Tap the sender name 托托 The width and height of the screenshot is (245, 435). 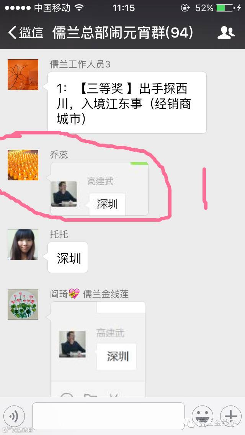tap(59, 234)
